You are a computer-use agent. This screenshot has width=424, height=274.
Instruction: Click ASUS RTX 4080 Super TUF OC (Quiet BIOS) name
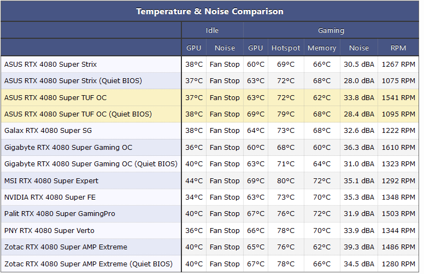(x=78, y=114)
